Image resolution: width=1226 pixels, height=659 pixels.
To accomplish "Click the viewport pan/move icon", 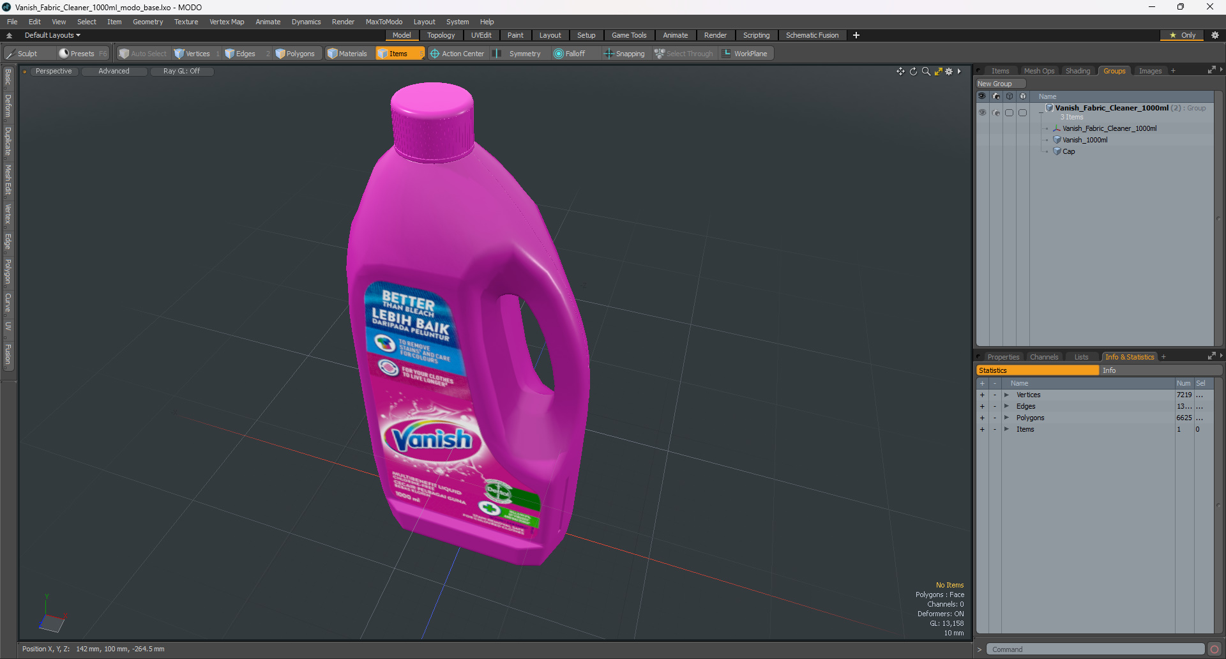I will (x=900, y=72).
